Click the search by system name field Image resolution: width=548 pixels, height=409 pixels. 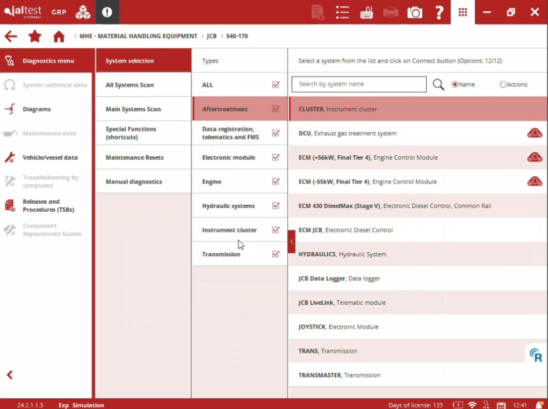[359, 84]
